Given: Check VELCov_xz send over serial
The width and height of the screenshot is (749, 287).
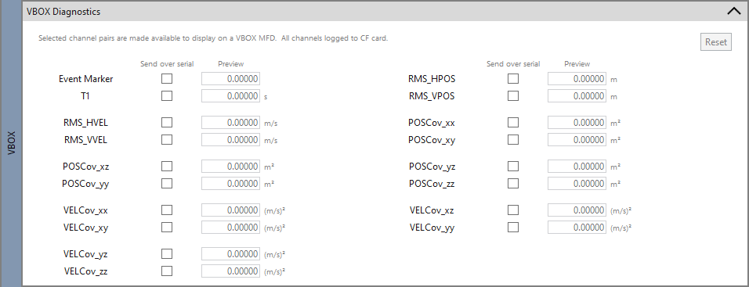Looking at the screenshot, I should [x=513, y=210].
